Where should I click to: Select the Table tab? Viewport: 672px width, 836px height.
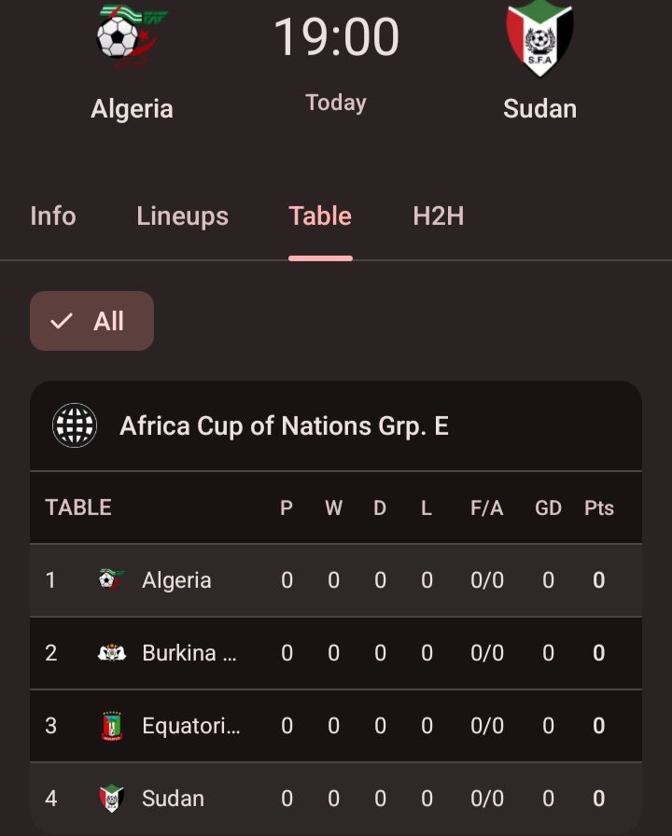point(320,216)
